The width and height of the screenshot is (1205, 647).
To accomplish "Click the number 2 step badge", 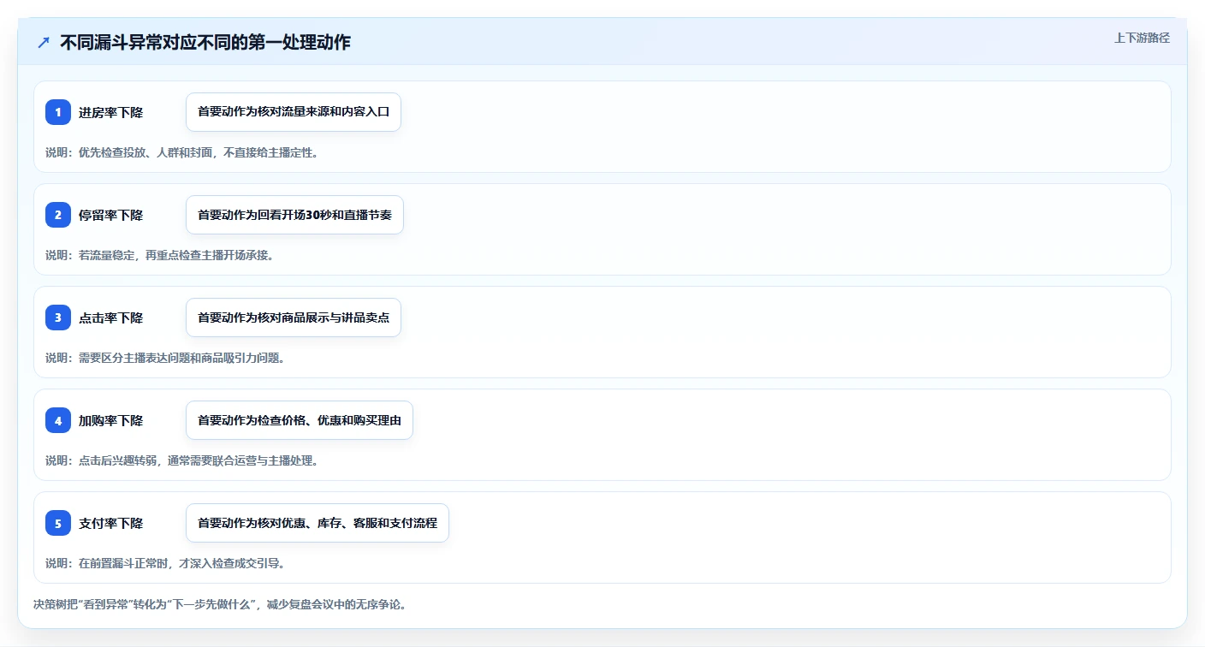I will pos(58,215).
